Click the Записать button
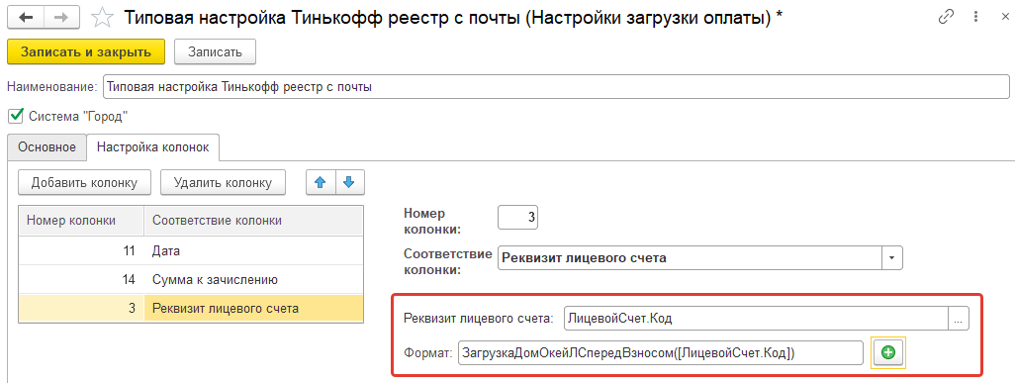Screen dimensions: 1015x383 tap(215, 52)
